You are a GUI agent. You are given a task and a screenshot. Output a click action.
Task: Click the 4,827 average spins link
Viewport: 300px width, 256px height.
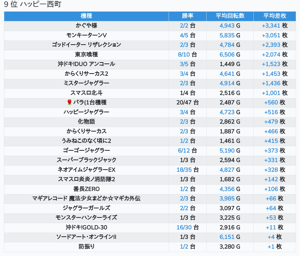[x=227, y=170]
